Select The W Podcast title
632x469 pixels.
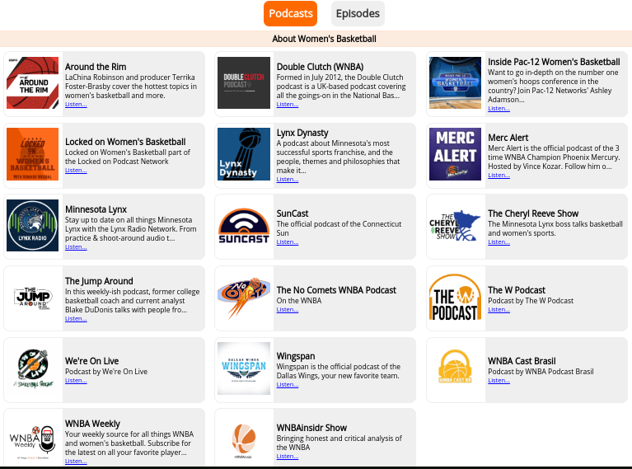click(517, 290)
